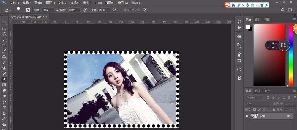Select the Gradient tool
This screenshot has width=297, height=130.
[4, 85]
